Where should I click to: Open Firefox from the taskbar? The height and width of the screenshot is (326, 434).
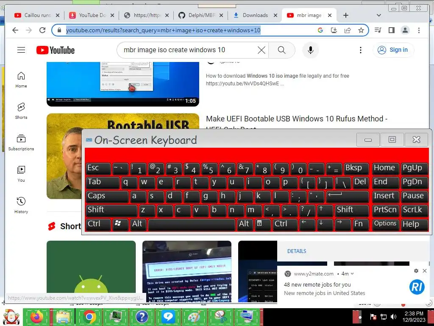pos(37,317)
